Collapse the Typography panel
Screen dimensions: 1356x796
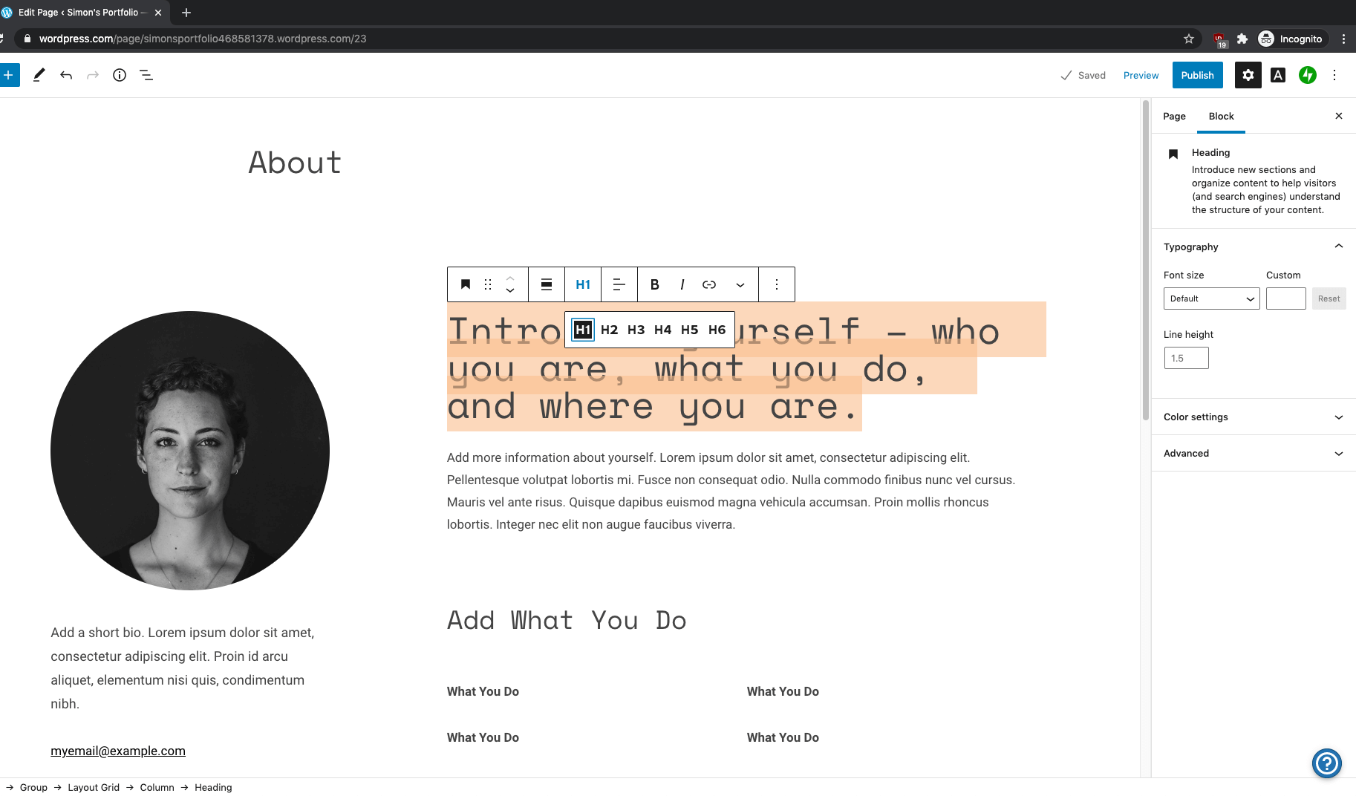[x=1254, y=247]
